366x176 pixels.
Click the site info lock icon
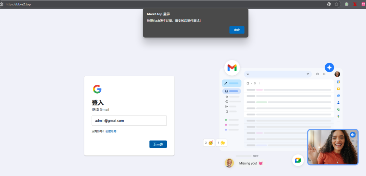point(2,4)
